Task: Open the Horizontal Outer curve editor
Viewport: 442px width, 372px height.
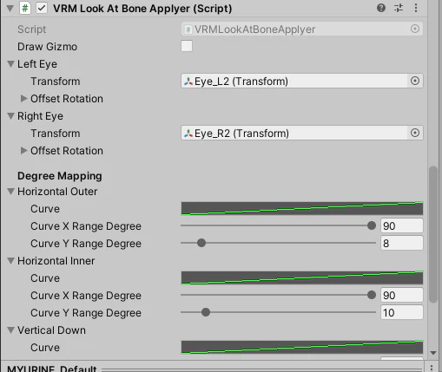Action: tap(302, 208)
